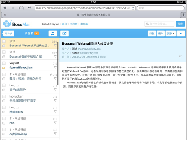Flag the foxmailfayoujian email
188x141 pixels.
point(55,67)
